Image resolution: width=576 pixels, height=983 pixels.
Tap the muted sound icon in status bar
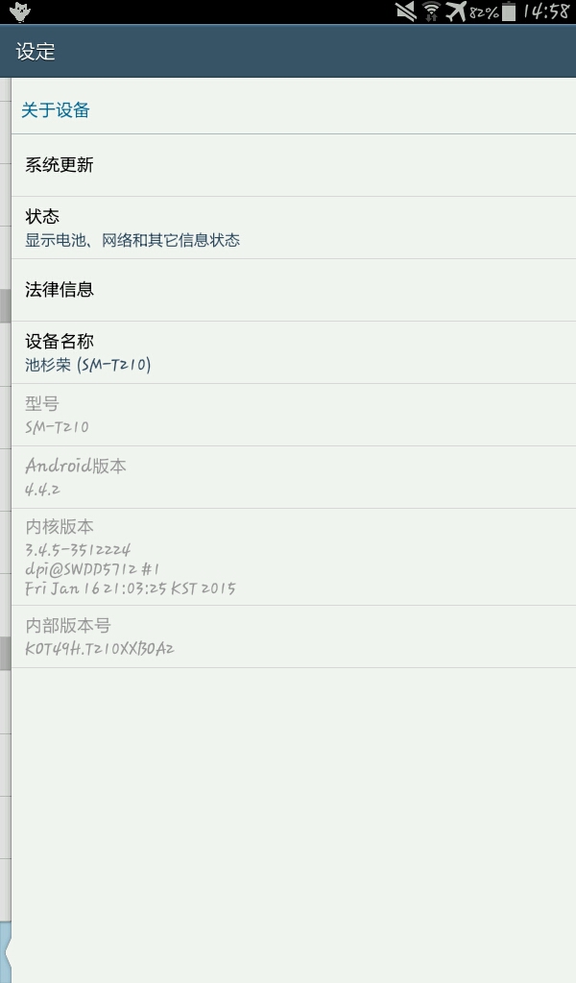[x=406, y=12]
